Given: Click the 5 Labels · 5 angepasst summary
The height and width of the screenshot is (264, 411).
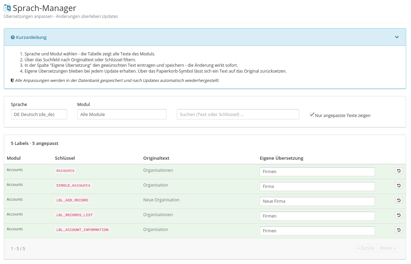Looking at the screenshot, I should (35, 143).
